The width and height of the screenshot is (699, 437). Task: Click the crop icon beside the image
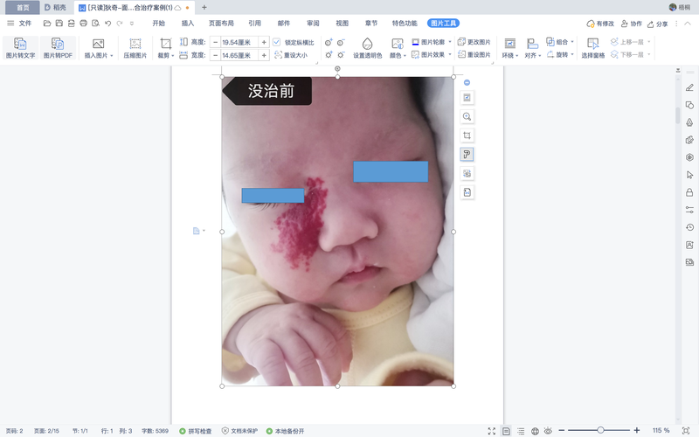[x=467, y=135]
